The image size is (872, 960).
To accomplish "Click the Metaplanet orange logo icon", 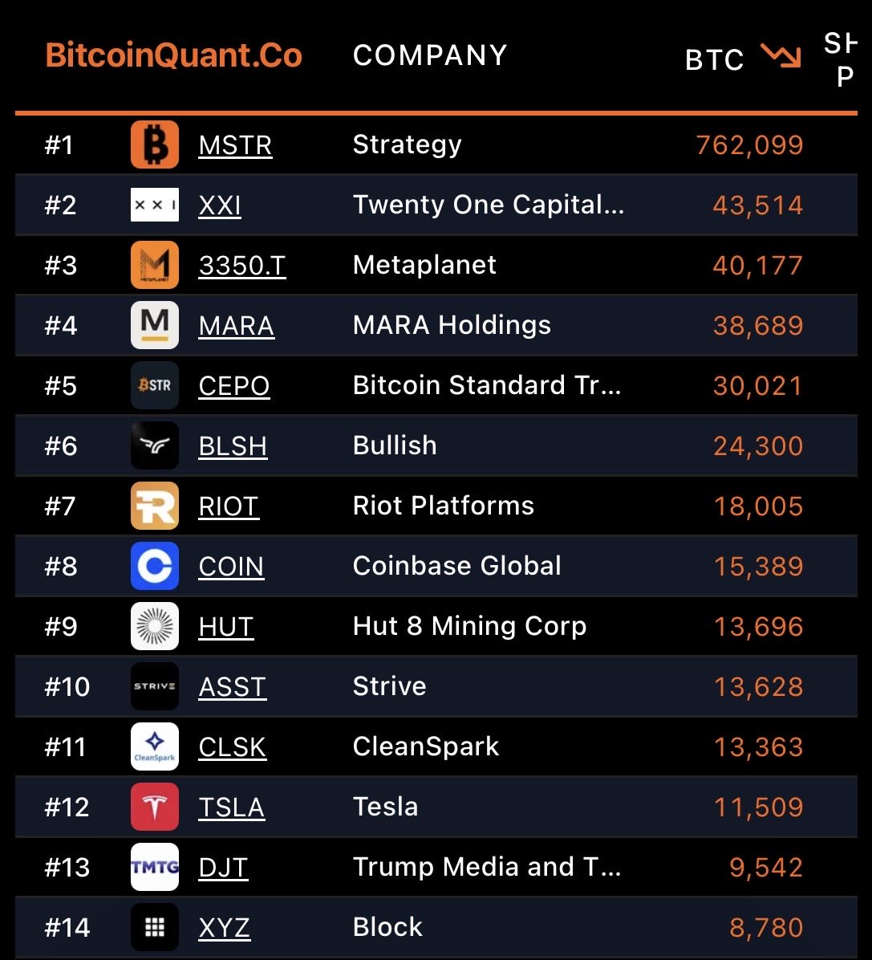I will [155, 266].
